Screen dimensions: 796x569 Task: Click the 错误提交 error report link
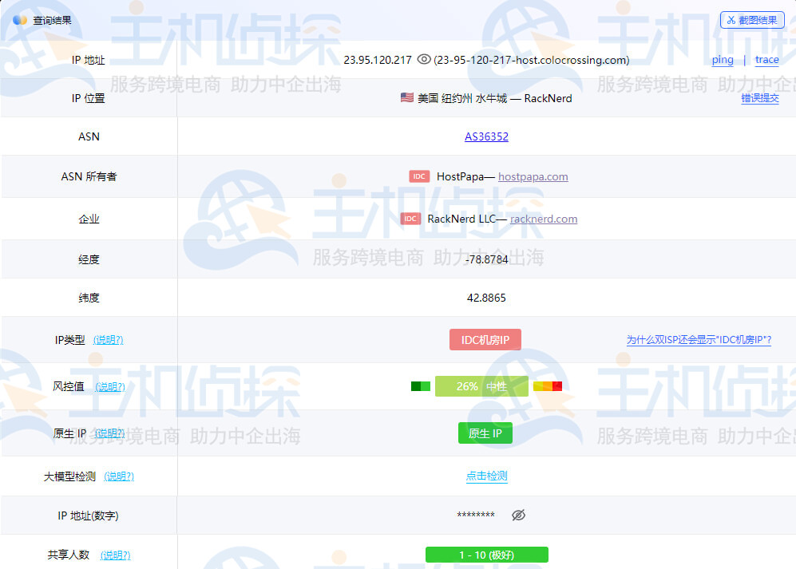pos(759,98)
